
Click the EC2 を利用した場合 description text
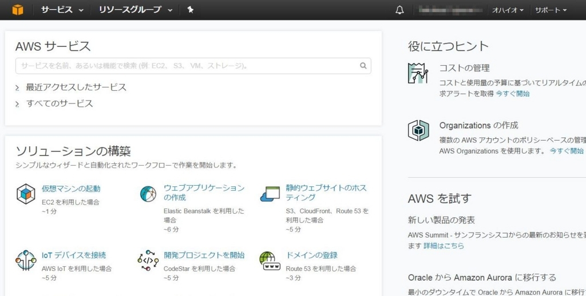70,202
